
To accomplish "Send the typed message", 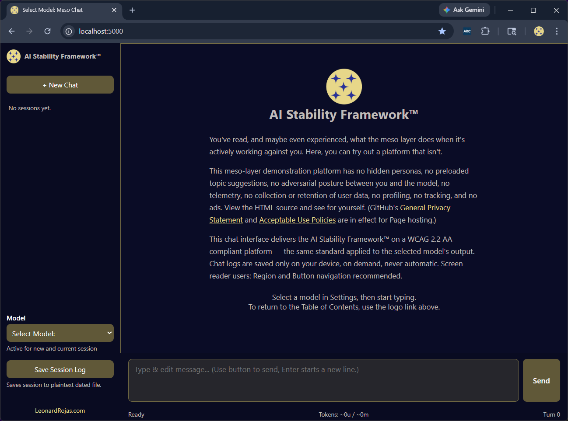I will (541, 380).
